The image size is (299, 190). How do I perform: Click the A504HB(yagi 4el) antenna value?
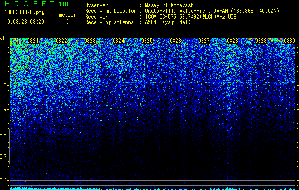click(x=168, y=22)
